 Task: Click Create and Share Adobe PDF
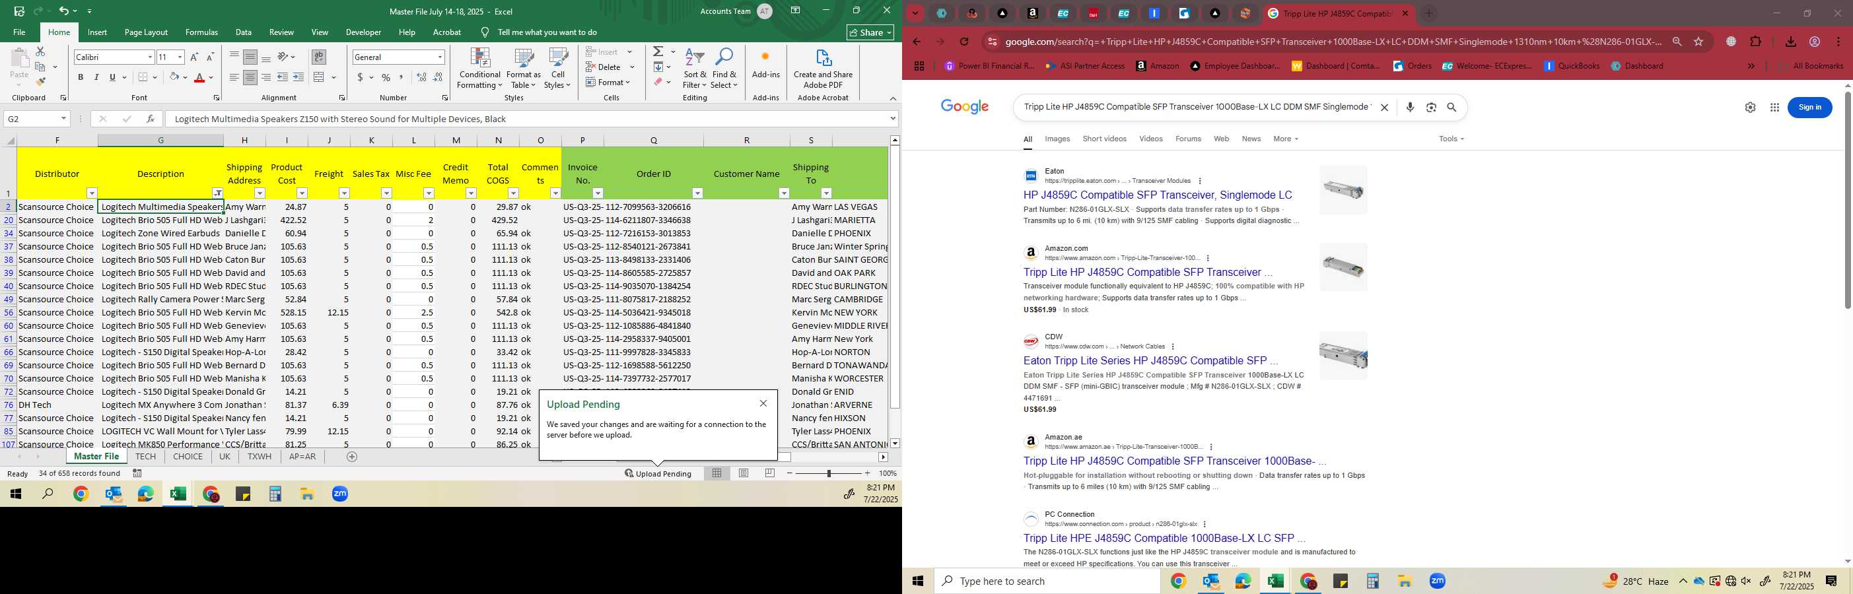point(823,69)
